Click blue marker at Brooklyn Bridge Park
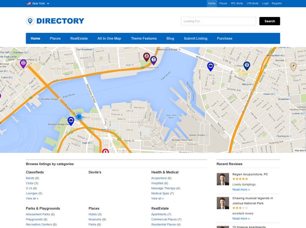 [x=71, y=121]
